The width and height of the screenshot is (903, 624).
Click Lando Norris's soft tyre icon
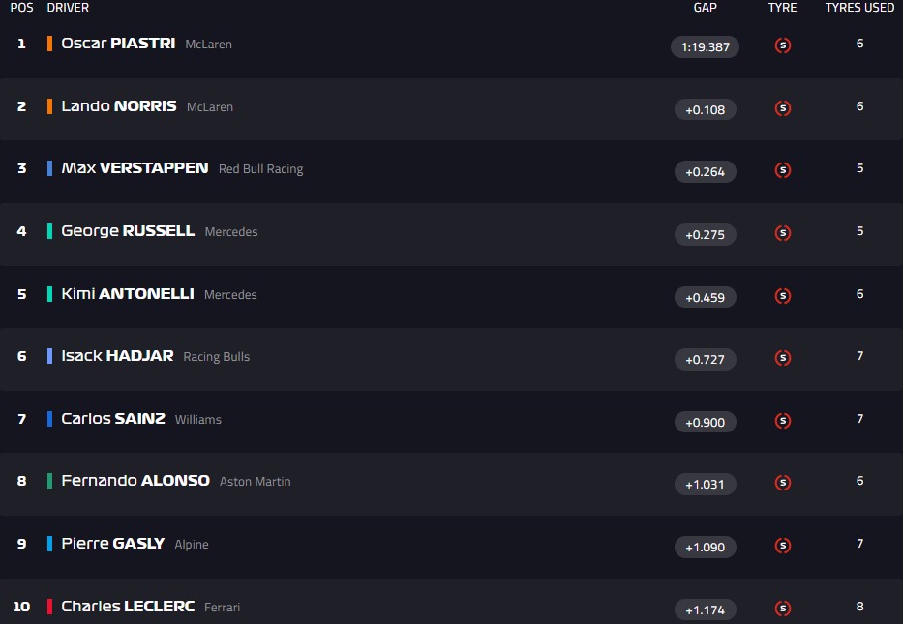click(783, 108)
